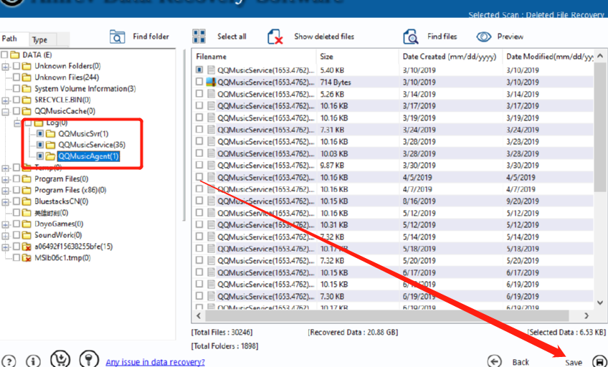Expand the Program Files (x86)(0) node

[6, 190]
